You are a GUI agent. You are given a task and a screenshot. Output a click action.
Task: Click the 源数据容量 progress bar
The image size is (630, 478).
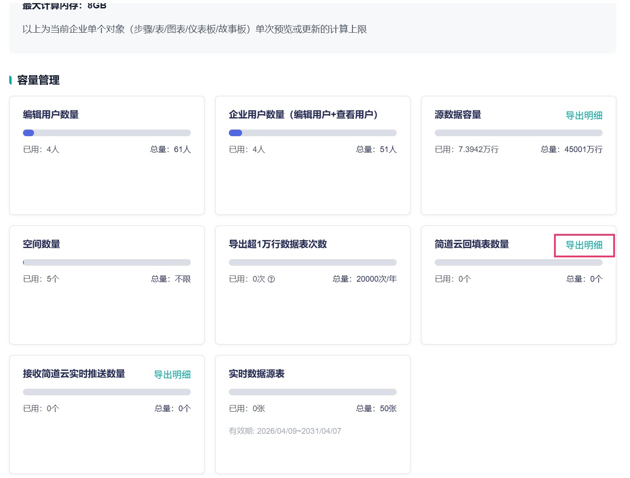pos(519,133)
